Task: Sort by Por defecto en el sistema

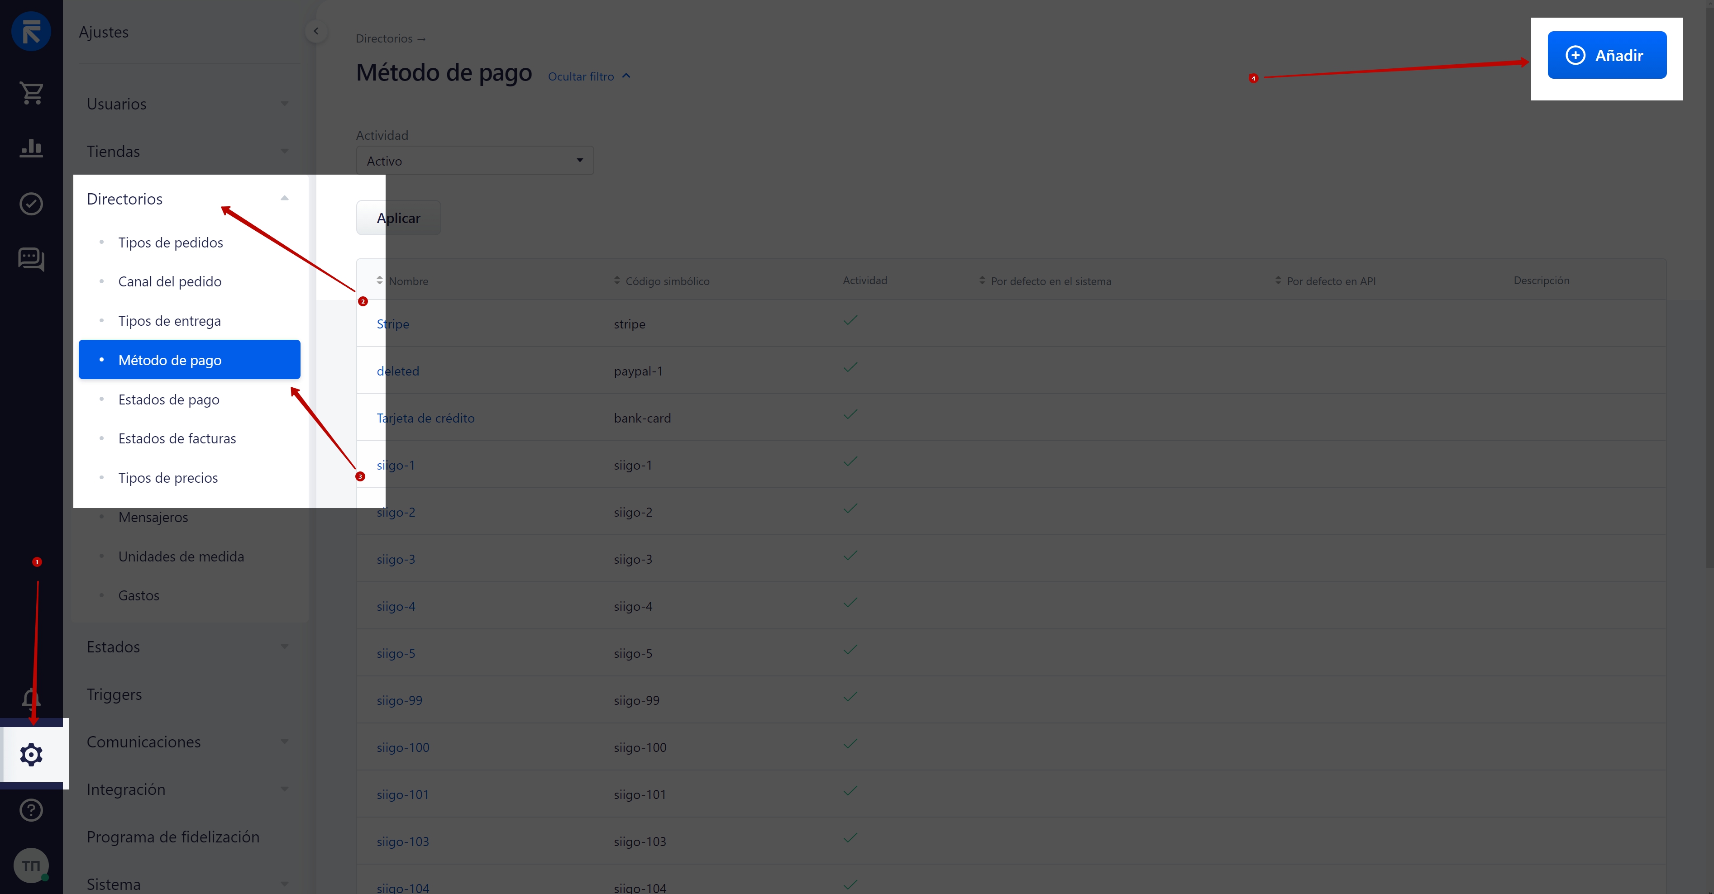Action: click(1046, 281)
